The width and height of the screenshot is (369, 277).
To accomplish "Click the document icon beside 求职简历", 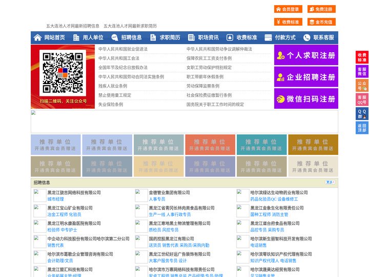I will pyautogui.click(x=153, y=37).
